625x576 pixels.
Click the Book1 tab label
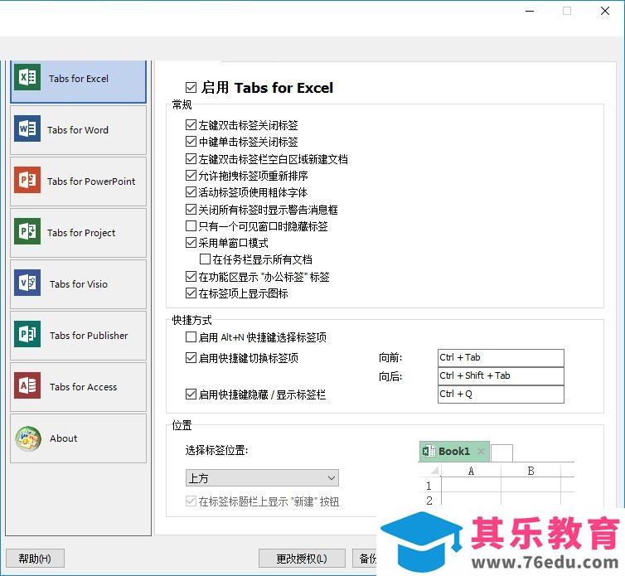click(454, 451)
